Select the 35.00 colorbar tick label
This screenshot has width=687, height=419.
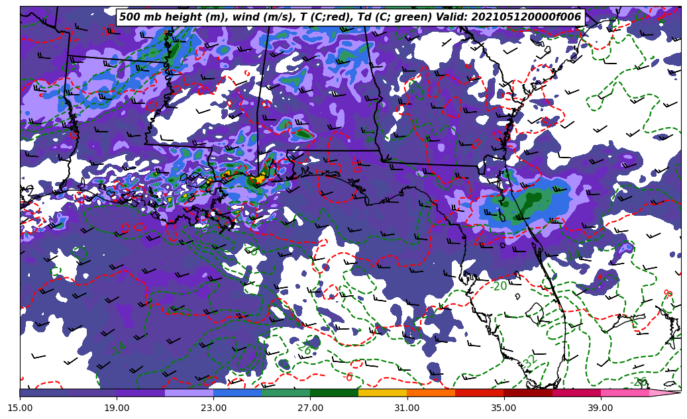(503, 408)
